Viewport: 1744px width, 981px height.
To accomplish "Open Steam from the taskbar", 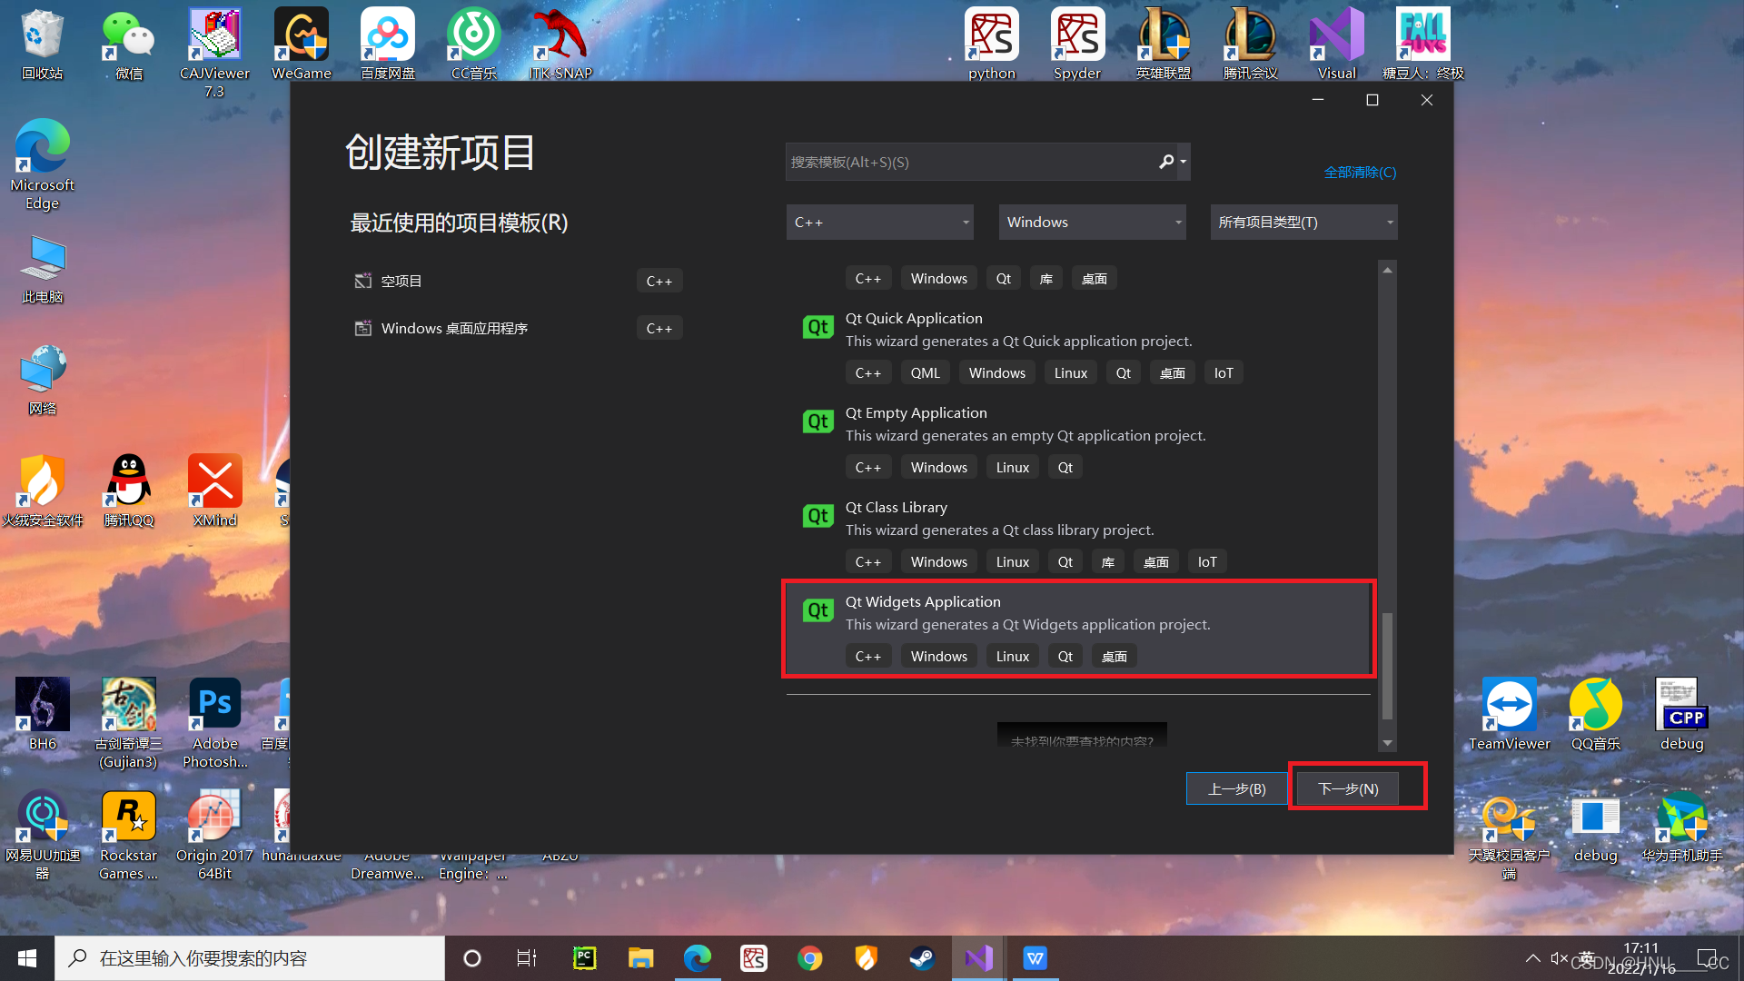I will pyautogui.click(x=922, y=958).
